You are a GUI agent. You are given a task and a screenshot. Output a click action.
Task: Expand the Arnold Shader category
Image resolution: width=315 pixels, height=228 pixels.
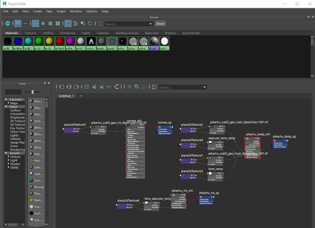click(9, 164)
